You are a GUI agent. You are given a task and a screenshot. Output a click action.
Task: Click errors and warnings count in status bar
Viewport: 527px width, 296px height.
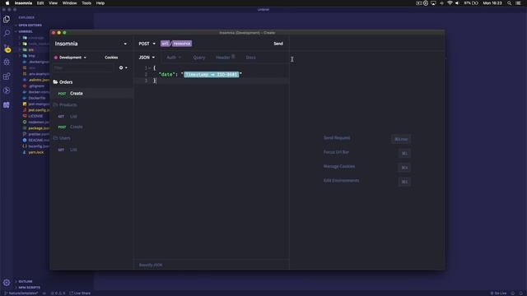pyautogui.click(x=58, y=294)
